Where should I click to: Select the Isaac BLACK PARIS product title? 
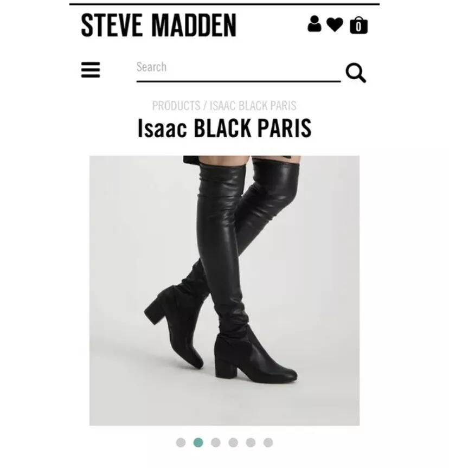224,128
